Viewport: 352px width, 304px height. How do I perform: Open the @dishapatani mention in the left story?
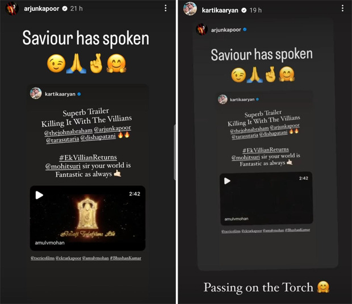98,137
